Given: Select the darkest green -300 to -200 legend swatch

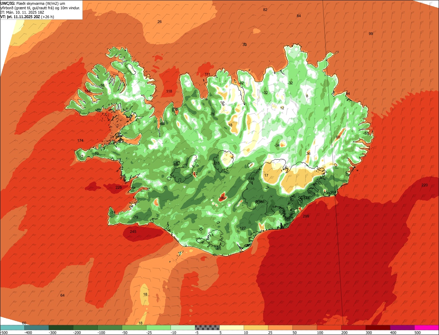Looking at the screenshot, I should (61, 327).
